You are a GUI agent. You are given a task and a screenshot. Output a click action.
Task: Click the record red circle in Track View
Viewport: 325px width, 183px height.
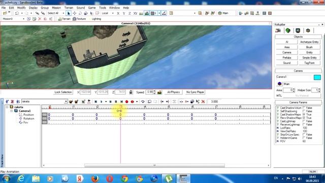pyautogui.click(x=127, y=102)
